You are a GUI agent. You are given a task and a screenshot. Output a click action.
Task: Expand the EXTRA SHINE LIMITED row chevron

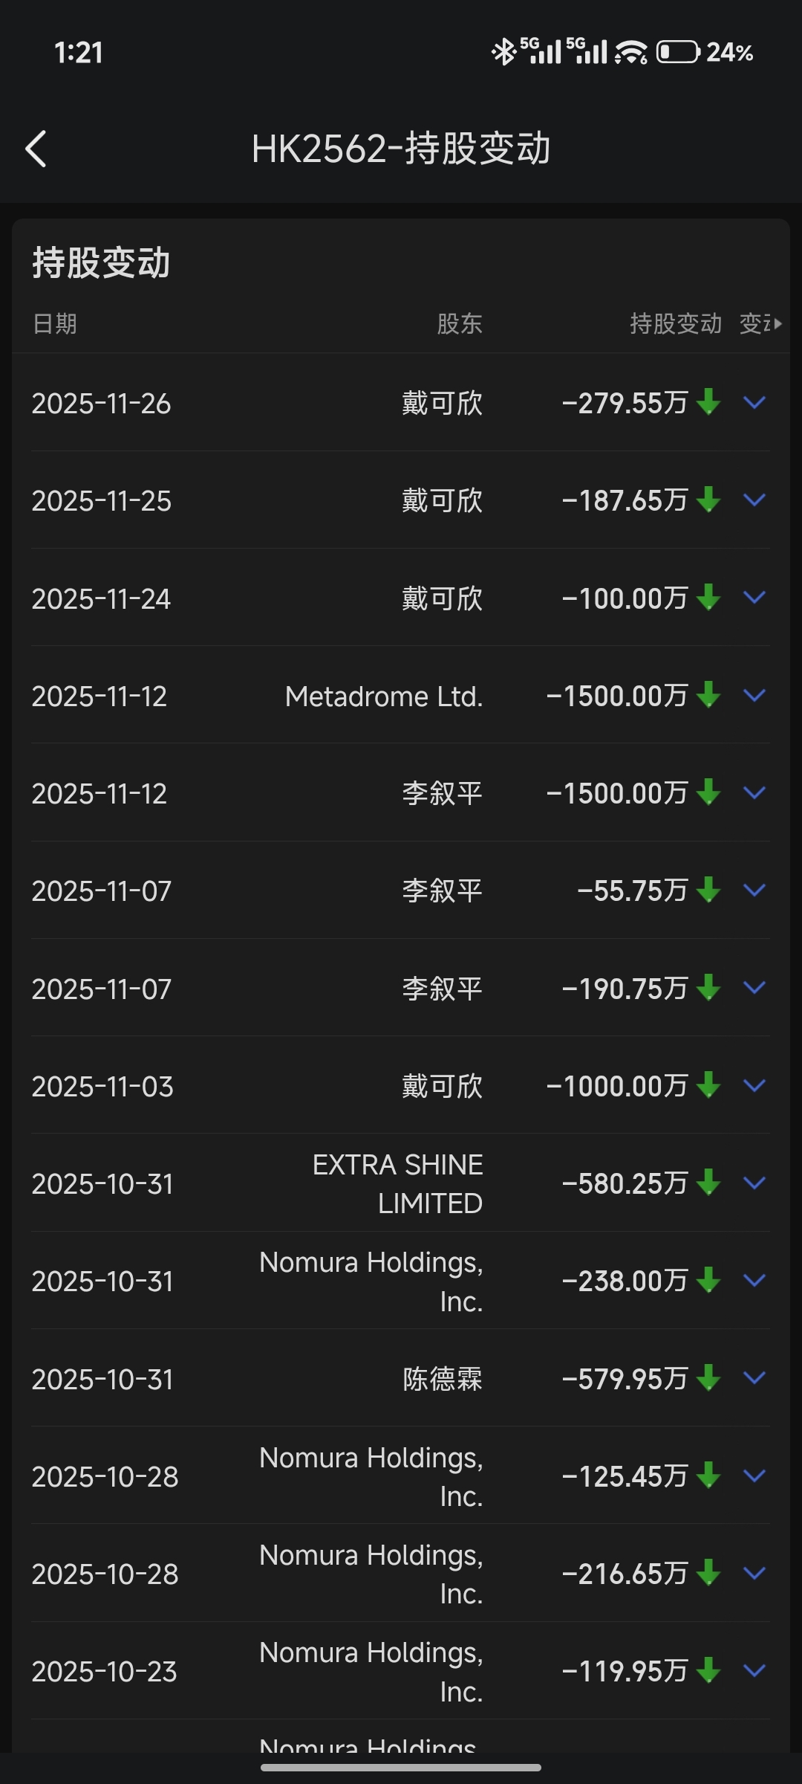tap(754, 1183)
